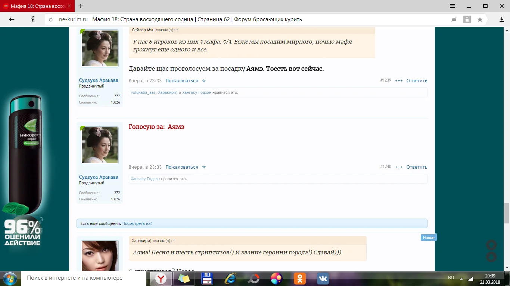Image resolution: width=510 pixels, height=286 pixels.
Task: Open the downloads arrow icon
Action: pos(502,19)
